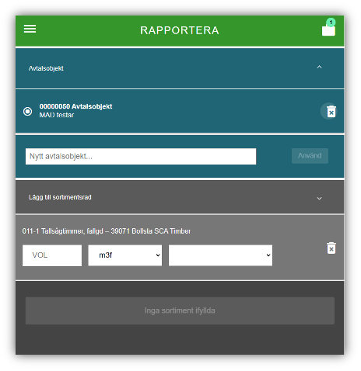Viewport: 361px width, 371px height.
Task: Click the Avtalsobjekt section header label
Action: (x=46, y=68)
